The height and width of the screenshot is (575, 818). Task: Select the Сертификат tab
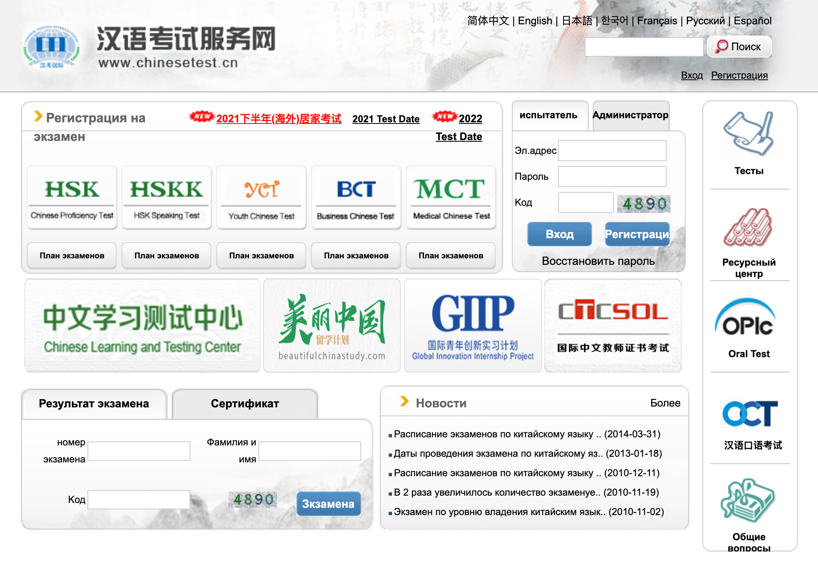point(245,404)
